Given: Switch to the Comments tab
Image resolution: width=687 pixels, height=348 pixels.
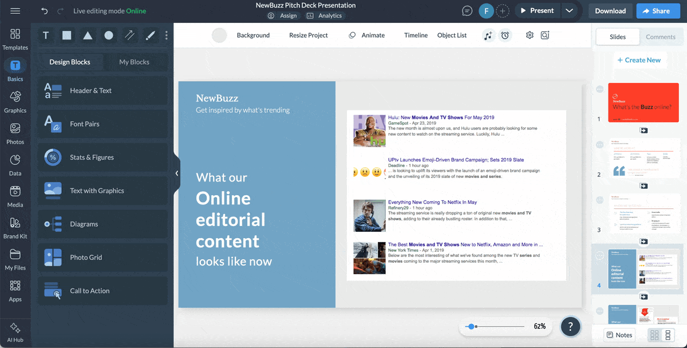Looking at the screenshot, I should click(661, 37).
